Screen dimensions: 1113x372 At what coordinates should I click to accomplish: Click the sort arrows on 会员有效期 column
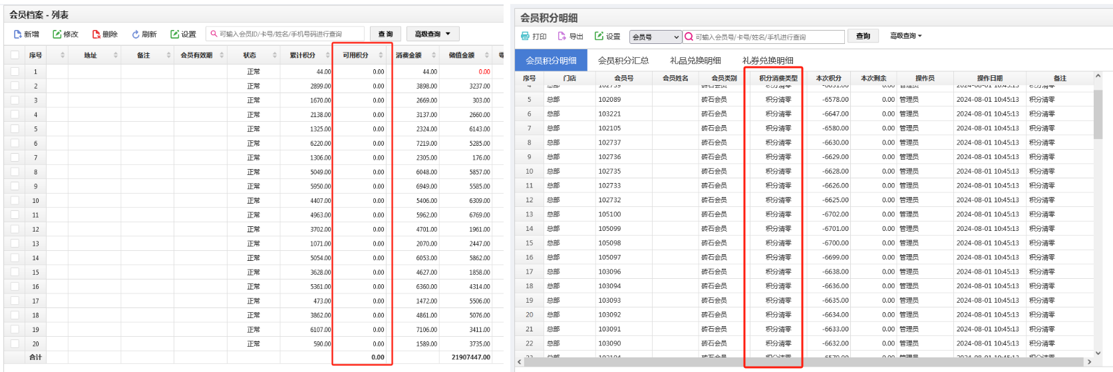[222, 55]
